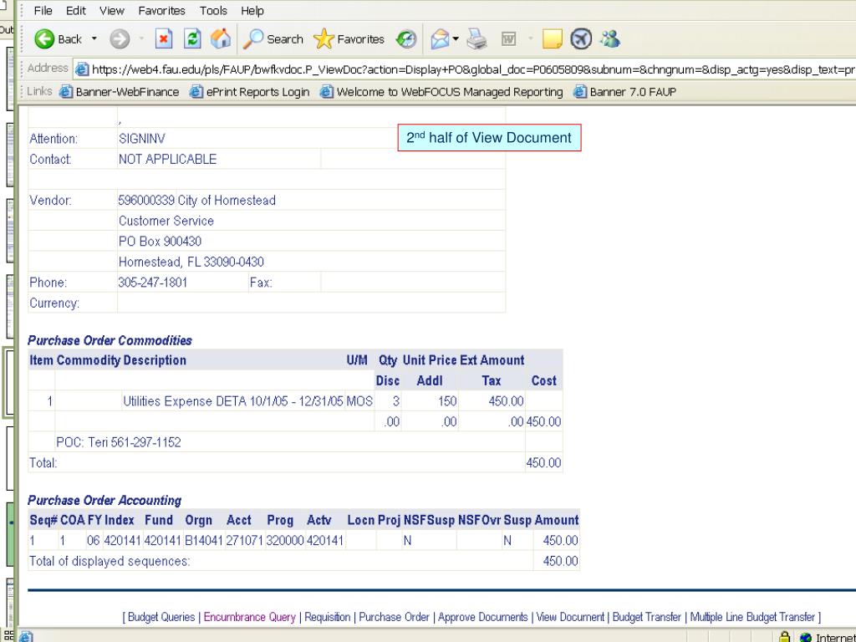Click 'Customer Service' vendor line

click(166, 221)
